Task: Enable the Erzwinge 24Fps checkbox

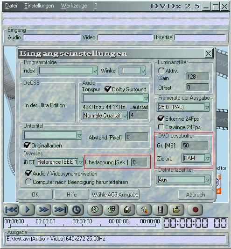Action: pos(161,127)
